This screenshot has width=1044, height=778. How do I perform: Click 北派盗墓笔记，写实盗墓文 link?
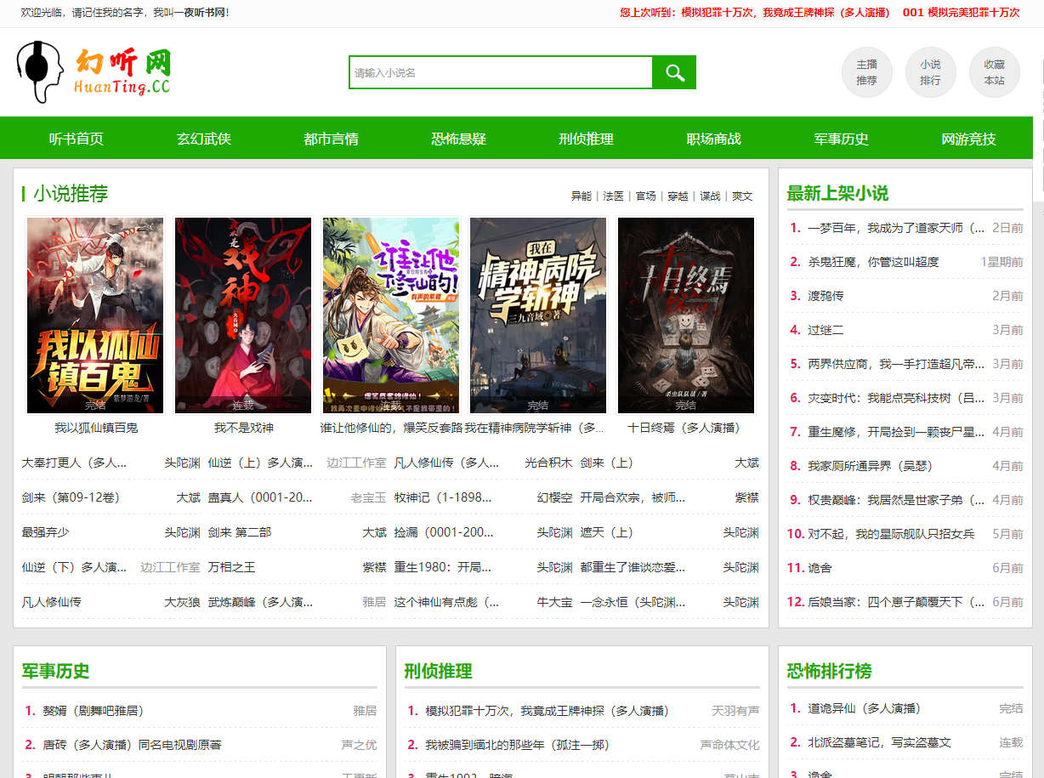click(x=879, y=742)
